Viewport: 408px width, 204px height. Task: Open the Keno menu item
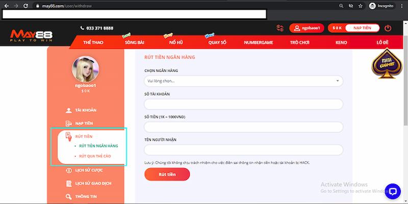point(341,42)
